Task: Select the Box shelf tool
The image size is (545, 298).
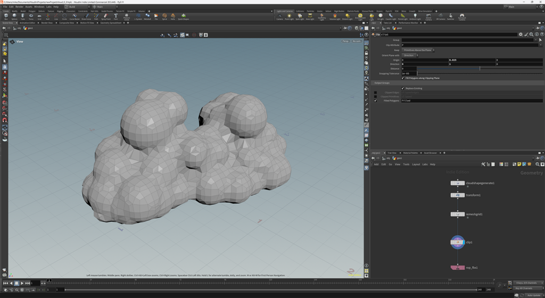Action: tap(6, 16)
